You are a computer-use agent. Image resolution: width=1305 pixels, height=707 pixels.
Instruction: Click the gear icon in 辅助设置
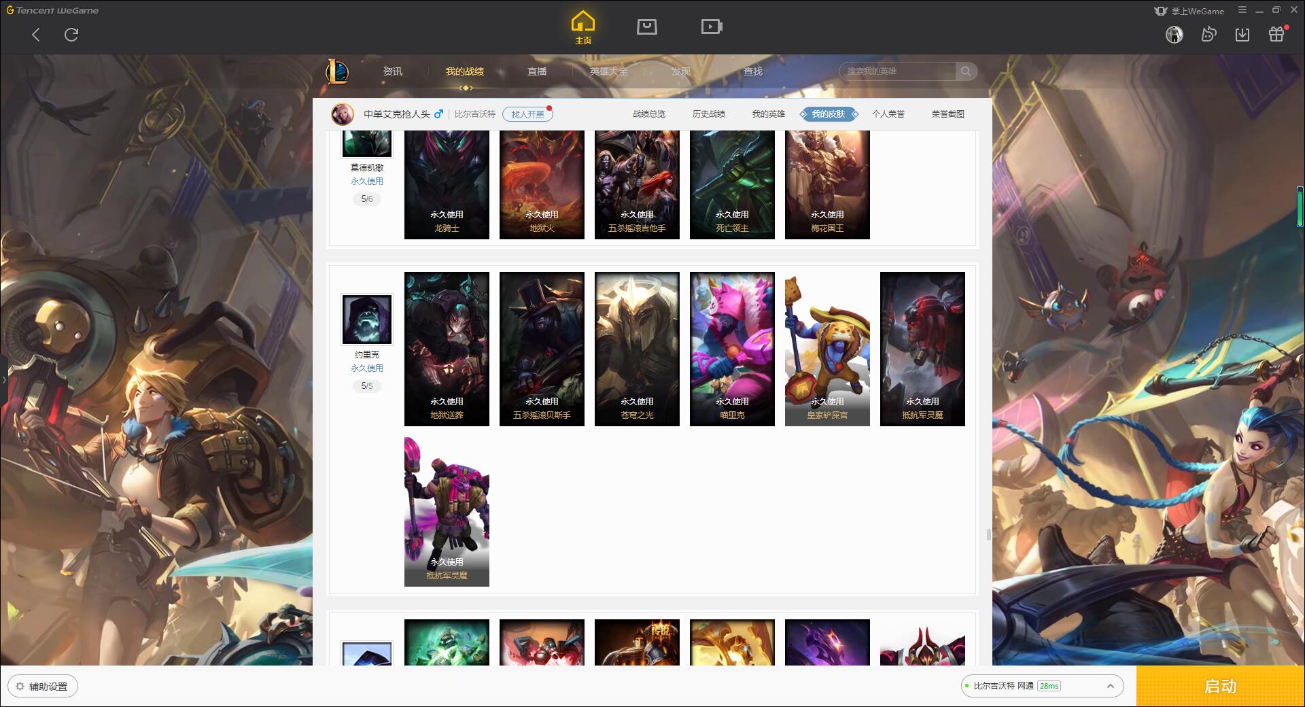pos(20,687)
